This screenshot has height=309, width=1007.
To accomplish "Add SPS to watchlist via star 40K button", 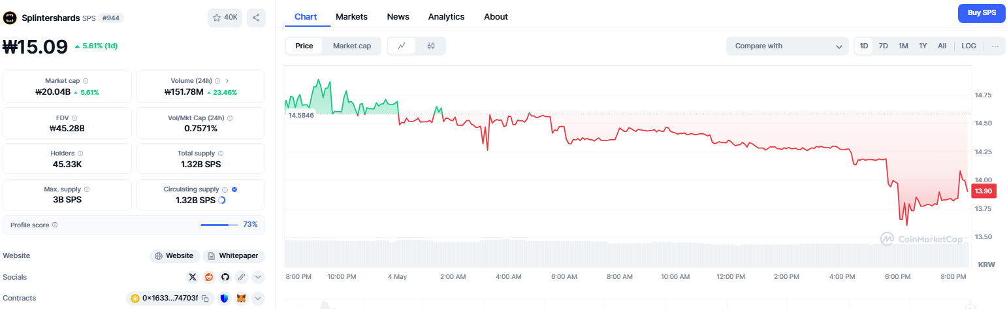I will (225, 18).
